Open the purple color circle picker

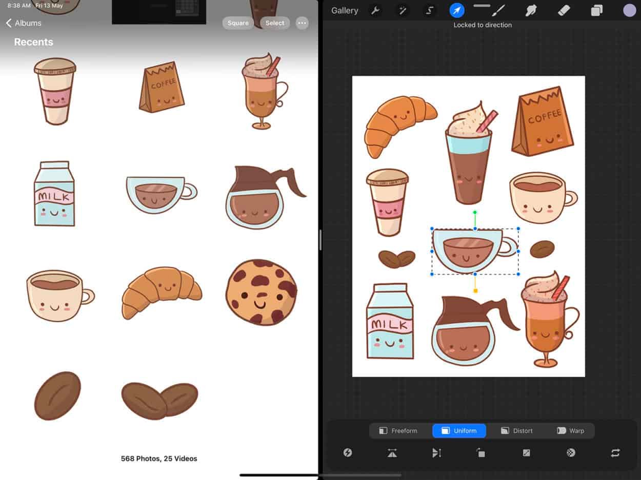[x=629, y=11]
